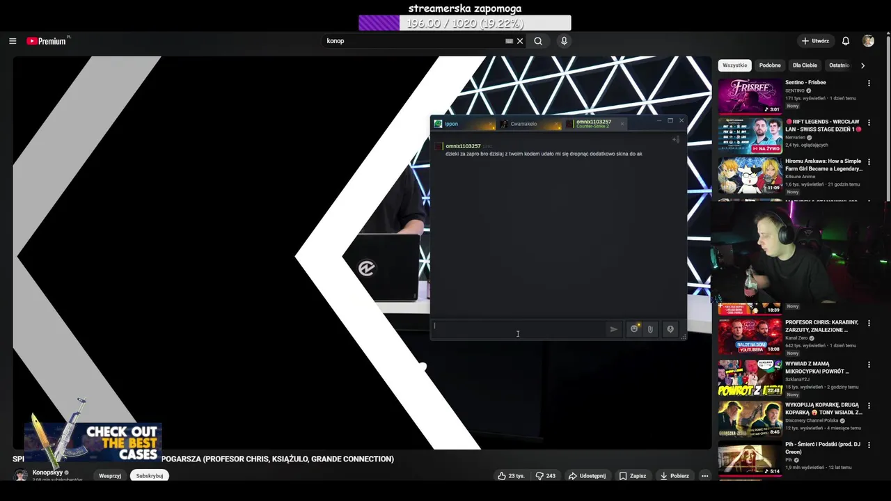This screenshot has width=891, height=501.
Task: Select the Podobne filter chip
Action: 770,65
